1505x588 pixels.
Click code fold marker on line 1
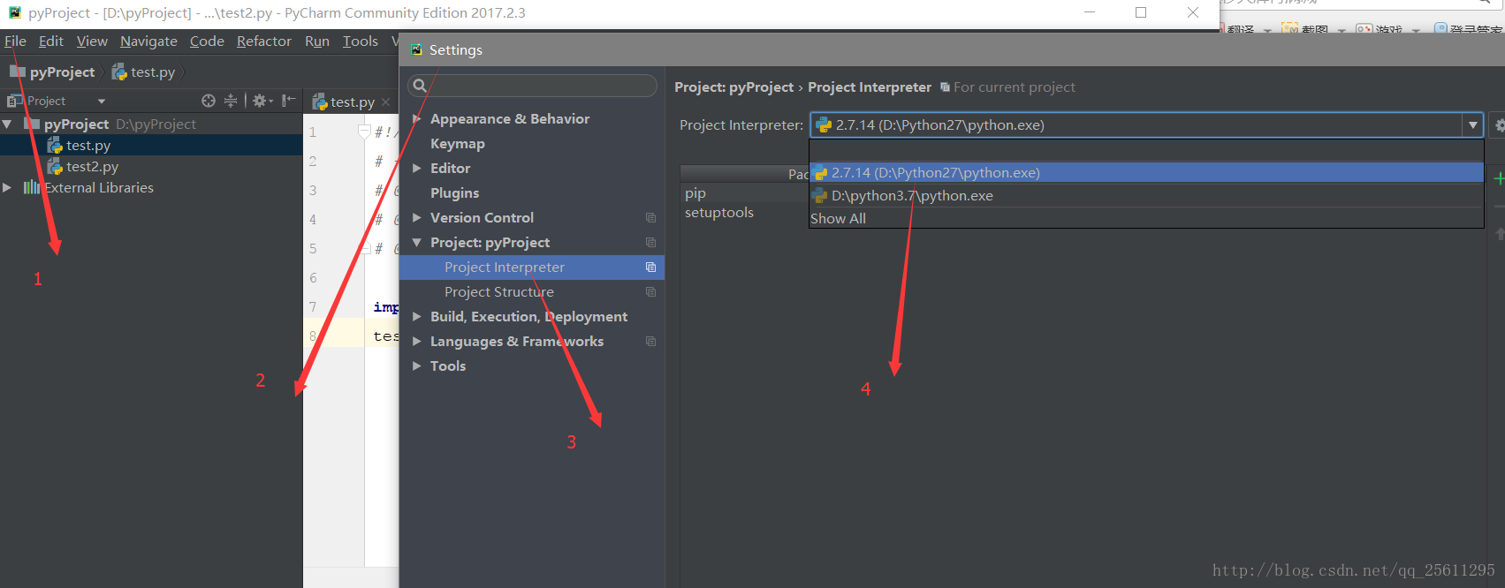(x=364, y=132)
